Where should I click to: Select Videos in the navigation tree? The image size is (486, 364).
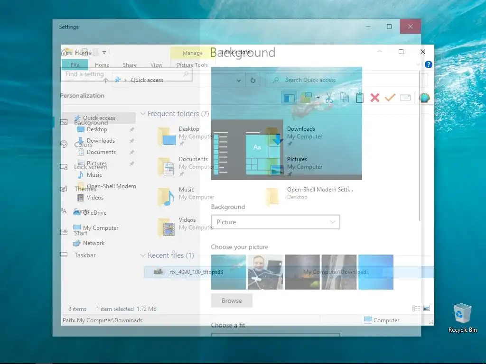(91, 198)
